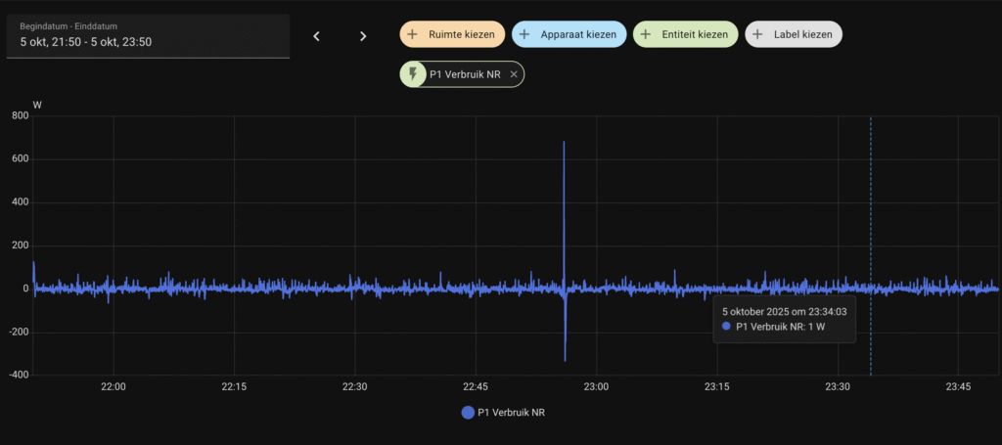Image resolution: width=1002 pixels, height=445 pixels.
Task: Click the blue legend circle under the chart
Action: 467,413
